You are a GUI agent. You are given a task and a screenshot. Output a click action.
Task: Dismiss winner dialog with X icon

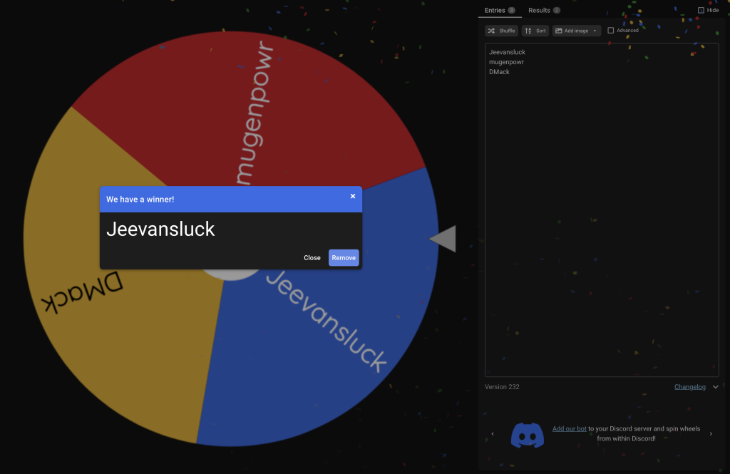coord(353,196)
